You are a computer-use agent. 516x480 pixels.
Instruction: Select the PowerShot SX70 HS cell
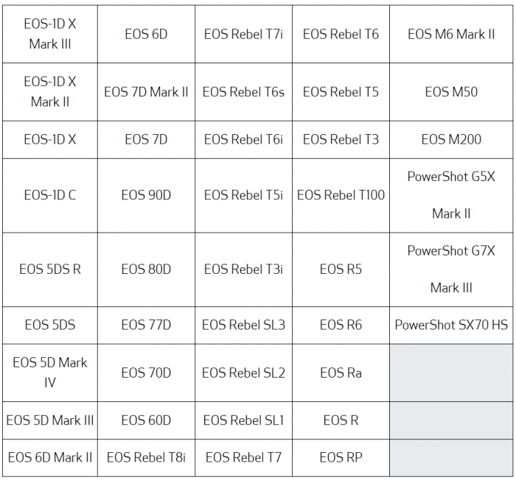click(451, 325)
